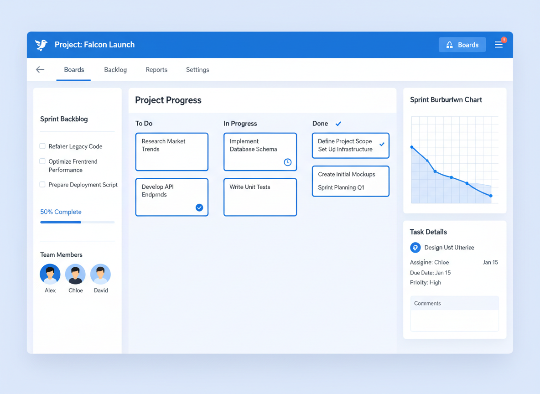Click the Due Date: Jan 15 text
Screen dimensions: 540x394
430,272
